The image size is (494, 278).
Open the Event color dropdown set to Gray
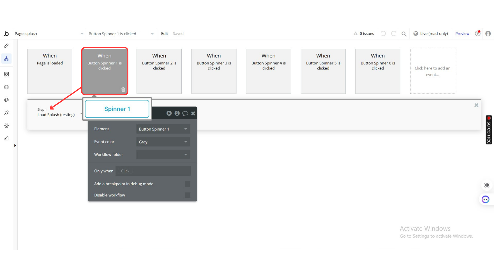point(163,142)
